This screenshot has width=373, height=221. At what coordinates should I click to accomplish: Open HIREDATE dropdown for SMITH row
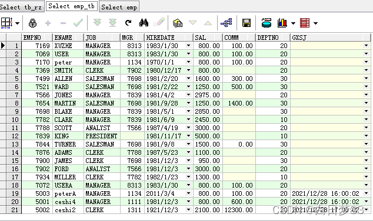pos(188,70)
